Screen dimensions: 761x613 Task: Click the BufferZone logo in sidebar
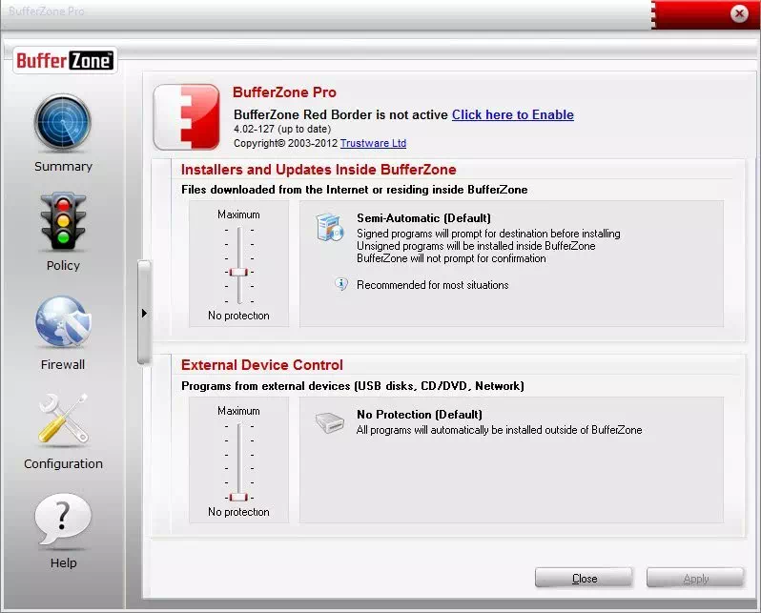(65, 61)
